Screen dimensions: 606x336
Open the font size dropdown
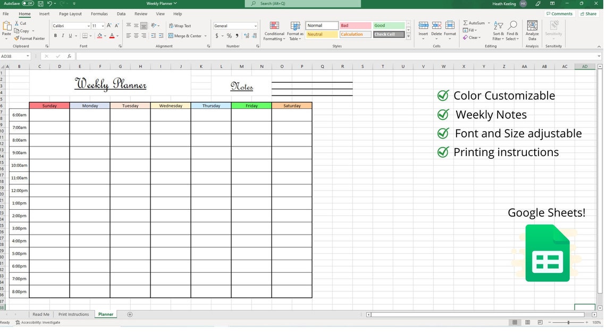[x=102, y=25]
